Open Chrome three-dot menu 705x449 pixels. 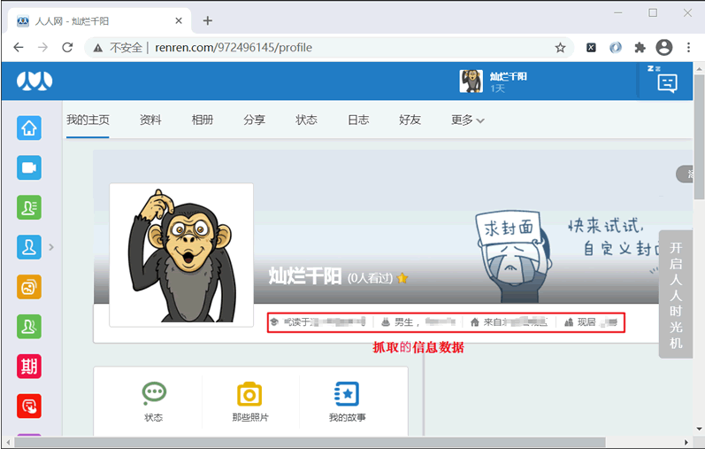(688, 48)
